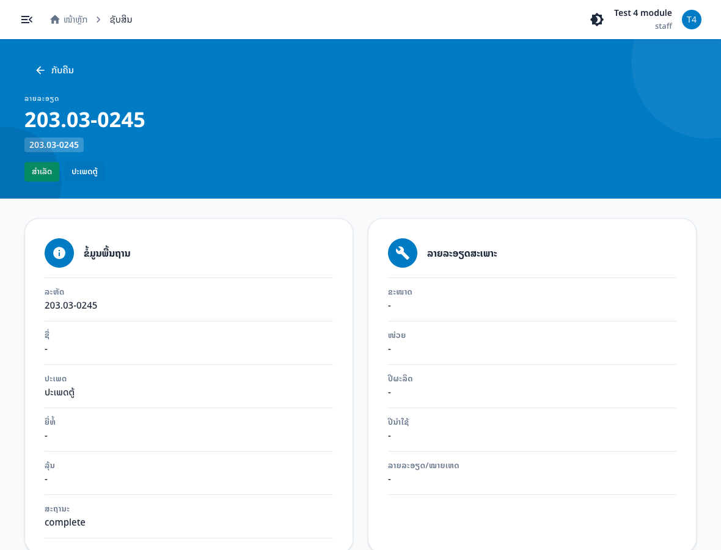Click the ຂະໜາດ field label
The width and height of the screenshot is (721, 550).
[x=400, y=292]
